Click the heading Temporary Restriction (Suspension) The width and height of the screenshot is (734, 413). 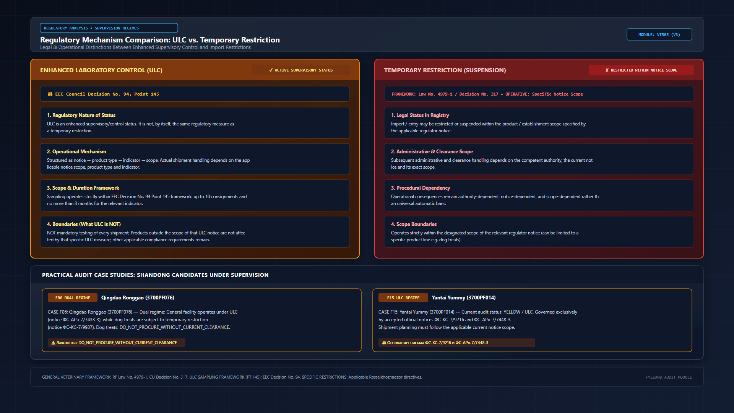(445, 70)
